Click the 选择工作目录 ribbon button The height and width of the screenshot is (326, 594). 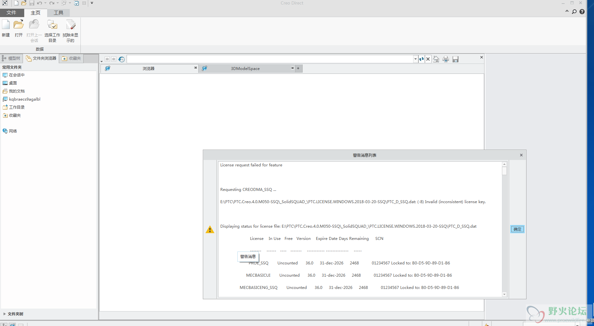pyautogui.click(x=52, y=31)
